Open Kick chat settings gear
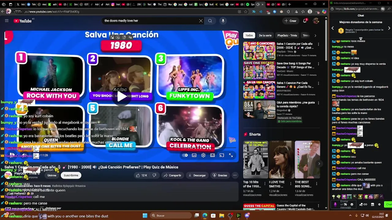392x220 pixels. [379, 204]
